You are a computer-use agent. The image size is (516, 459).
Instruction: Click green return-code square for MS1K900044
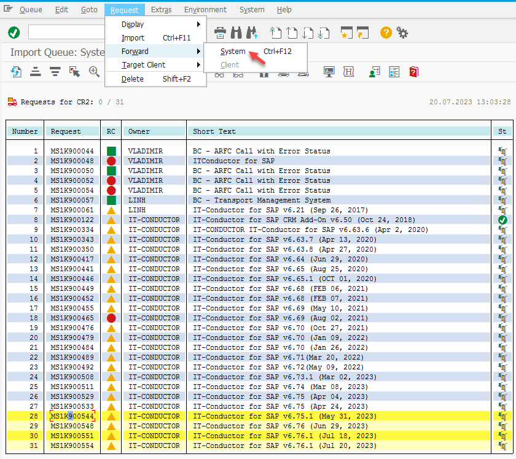point(111,151)
